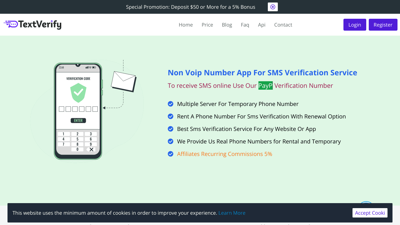Open the Home menu item

[186, 25]
